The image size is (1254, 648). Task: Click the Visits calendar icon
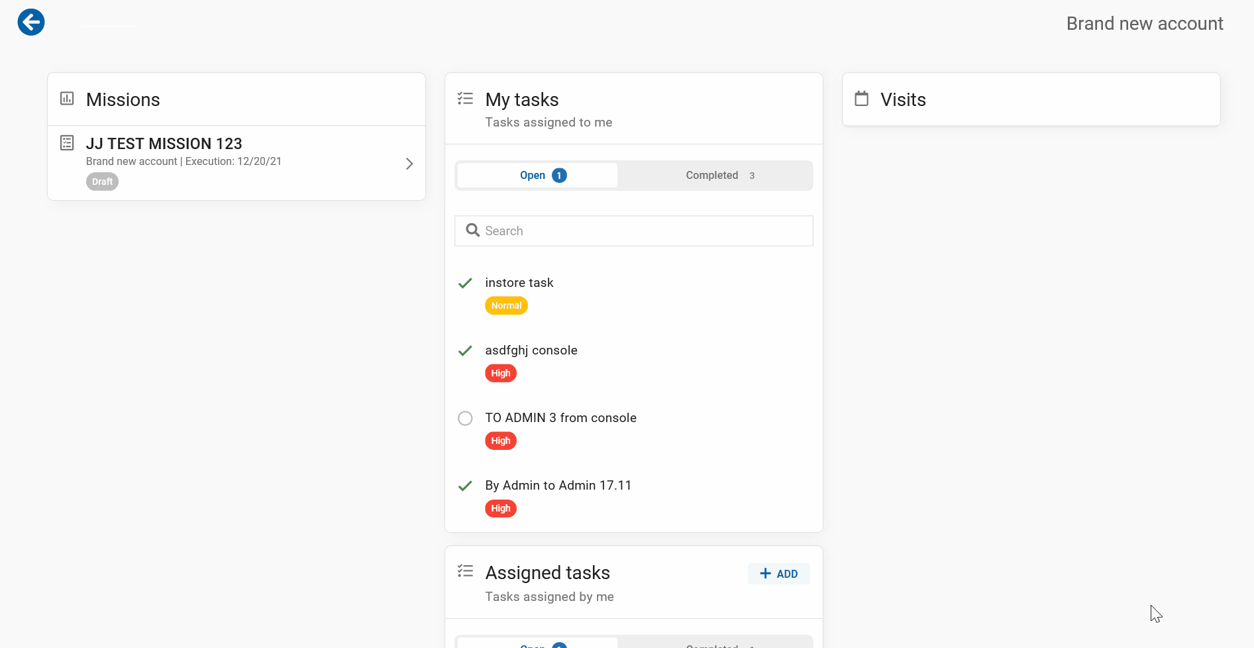[x=861, y=99]
